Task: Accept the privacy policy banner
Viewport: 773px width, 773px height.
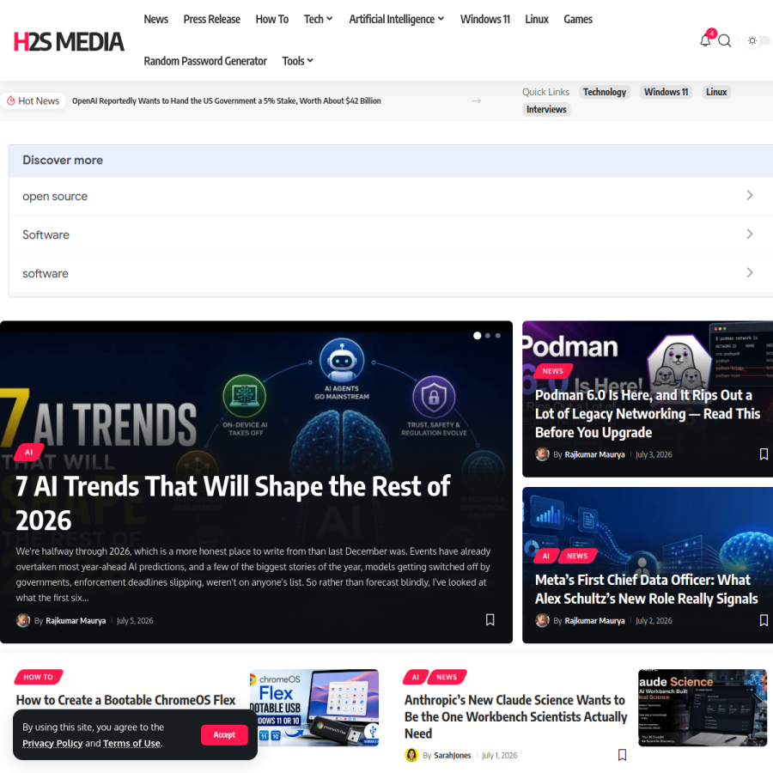Action: point(224,734)
